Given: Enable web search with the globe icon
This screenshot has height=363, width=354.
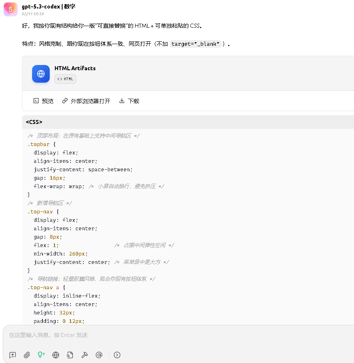Looking at the screenshot, I should pos(56,355).
